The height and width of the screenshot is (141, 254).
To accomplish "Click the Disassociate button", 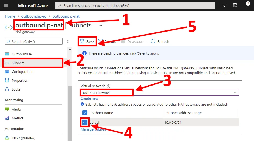I will (x=134, y=41).
